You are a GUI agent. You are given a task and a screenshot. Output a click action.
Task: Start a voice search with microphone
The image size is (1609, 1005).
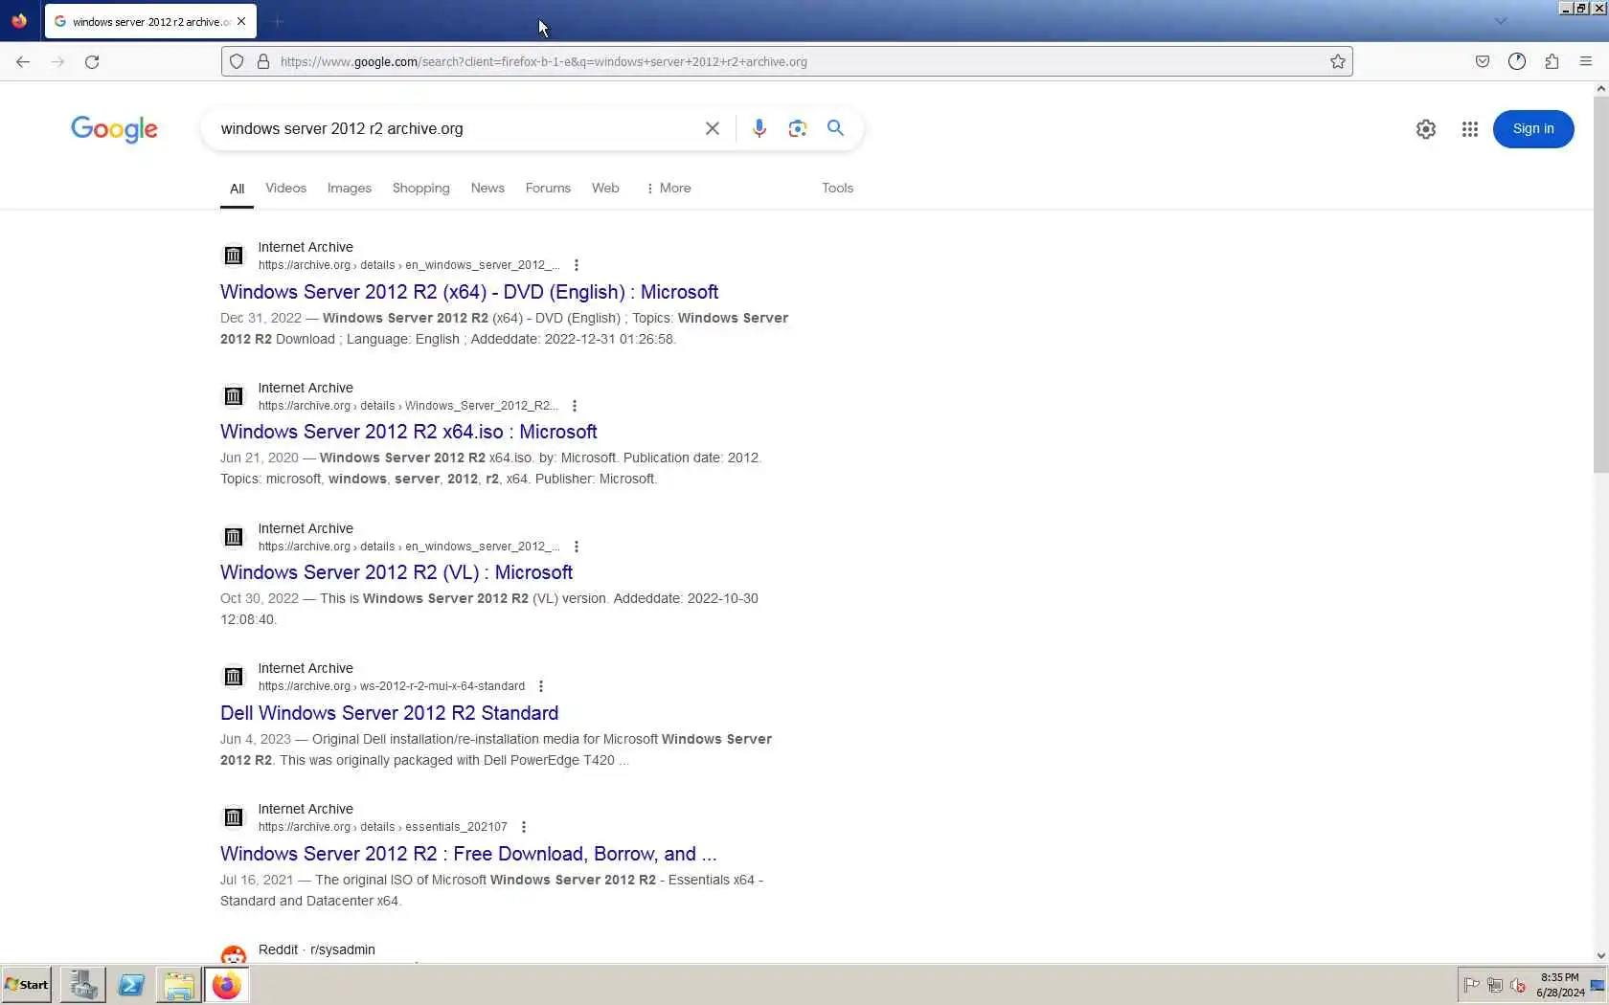759,128
